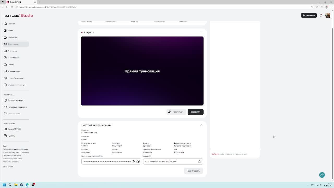Image resolution: width=334 pixels, height=188 pixels.
Task: Open the support chat bubble widget
Action: (x=322, y=175)
